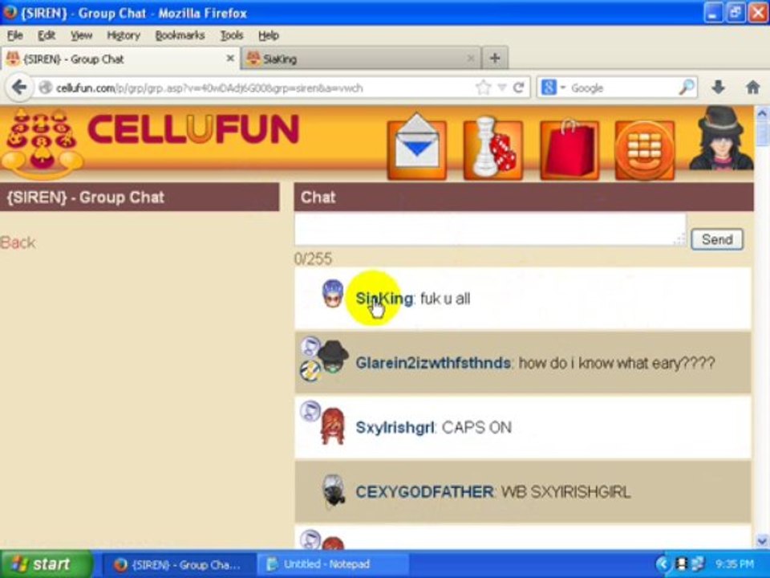
Task: Click Glarein2izwthfsthnds' black-hat avatar
Action: click(333, 356)
